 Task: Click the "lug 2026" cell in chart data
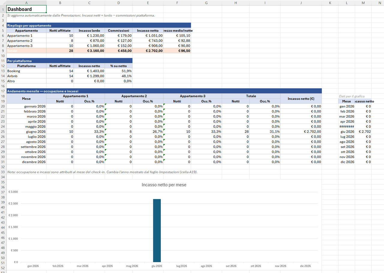point(346,137)
